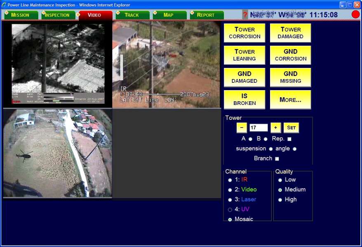Open More... defect options
The width and height of the screenshot is (362, 247).
[x=290, y=99]
